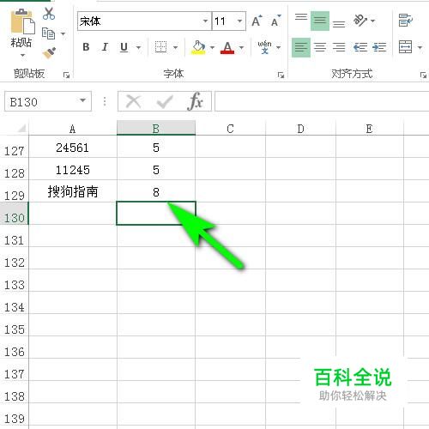
Task: Expand the Name Box dropdown
Action: (x=82, y=100)
